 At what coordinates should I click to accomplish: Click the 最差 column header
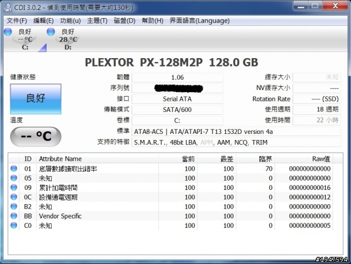click(217, 159)
